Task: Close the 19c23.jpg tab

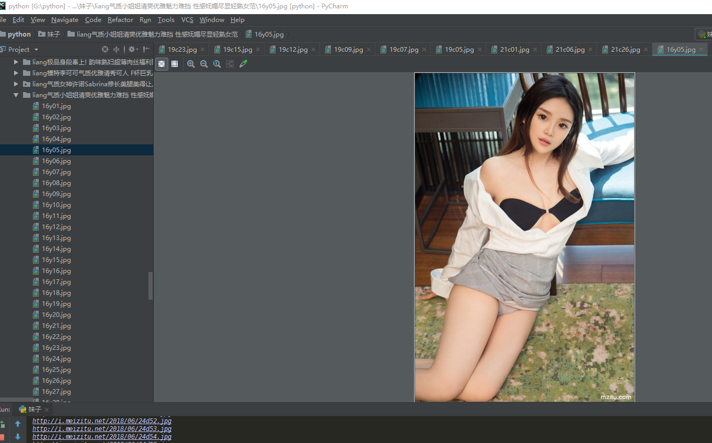Action: pos(203,50)
